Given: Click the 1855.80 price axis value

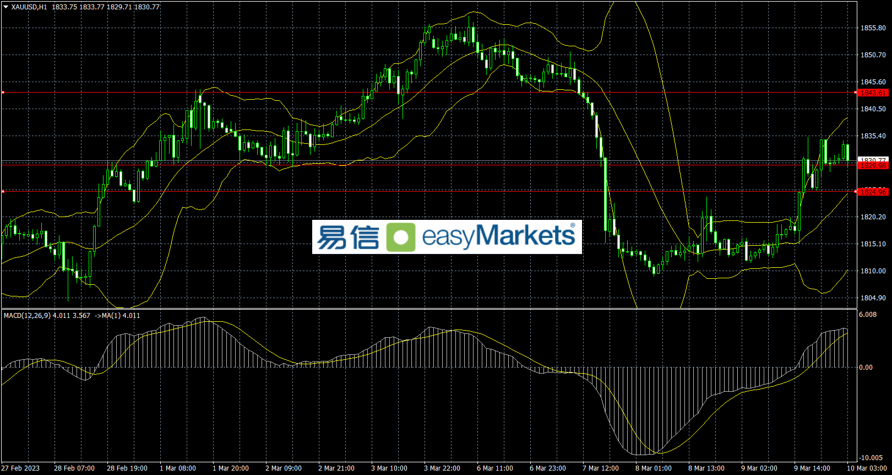Looking at the screenshot, I should 873,28.
